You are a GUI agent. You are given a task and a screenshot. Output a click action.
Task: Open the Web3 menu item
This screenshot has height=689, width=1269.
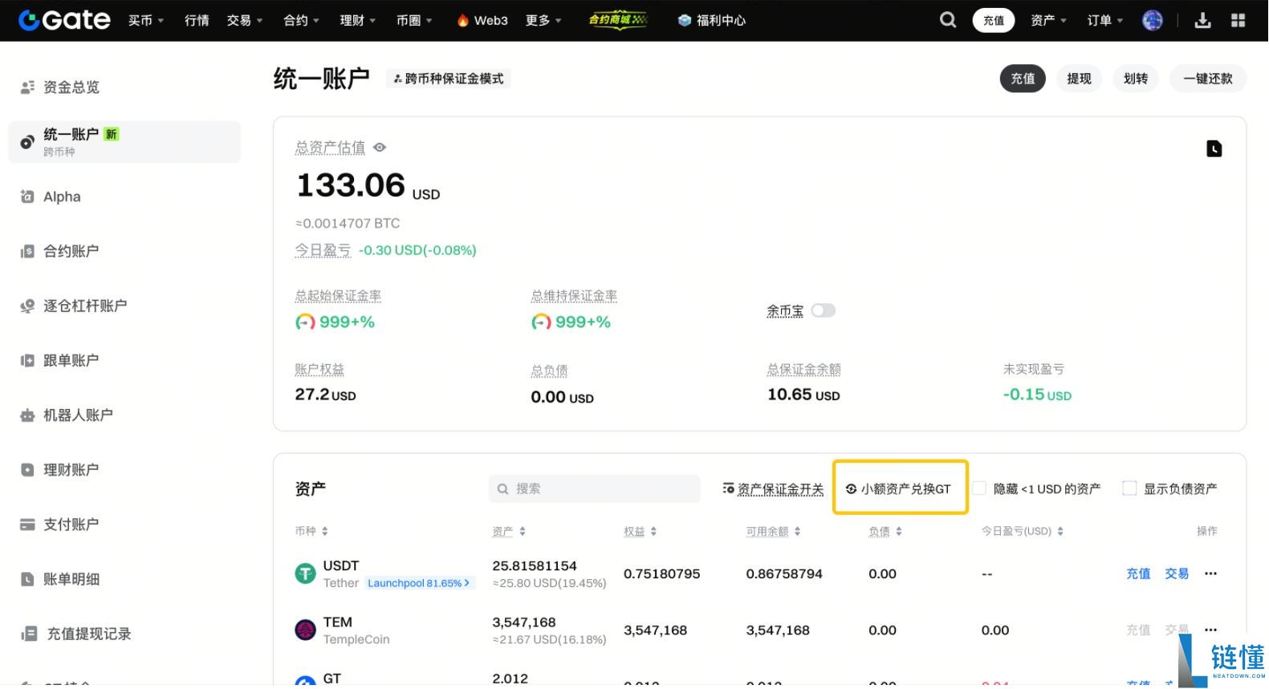click(482, 20)
